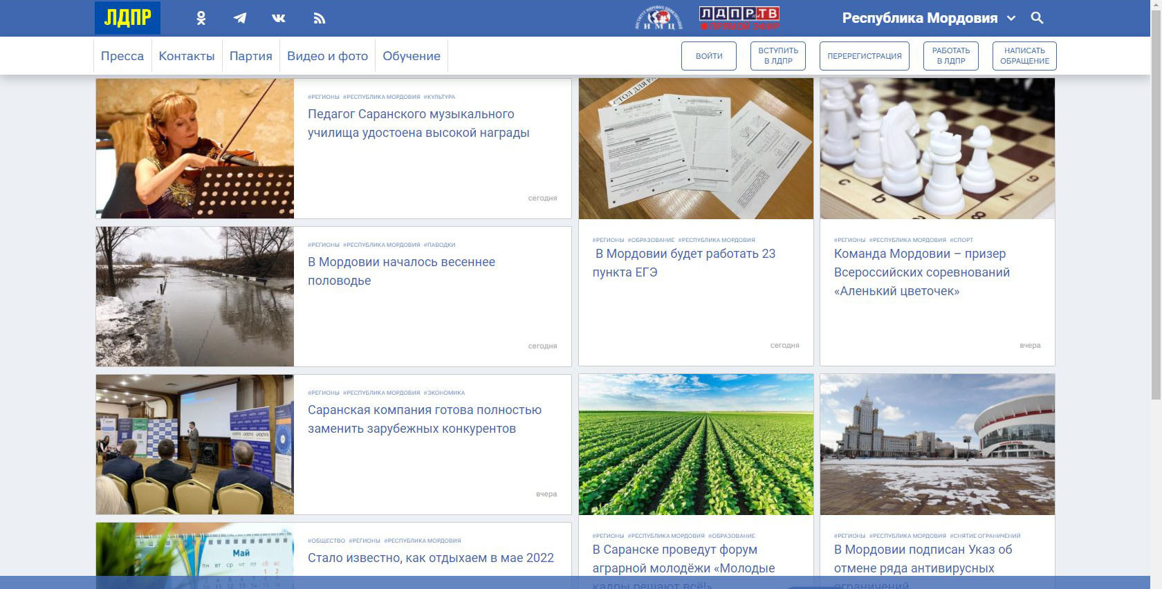Open the Пресса menu item

[x=122, y=56]
